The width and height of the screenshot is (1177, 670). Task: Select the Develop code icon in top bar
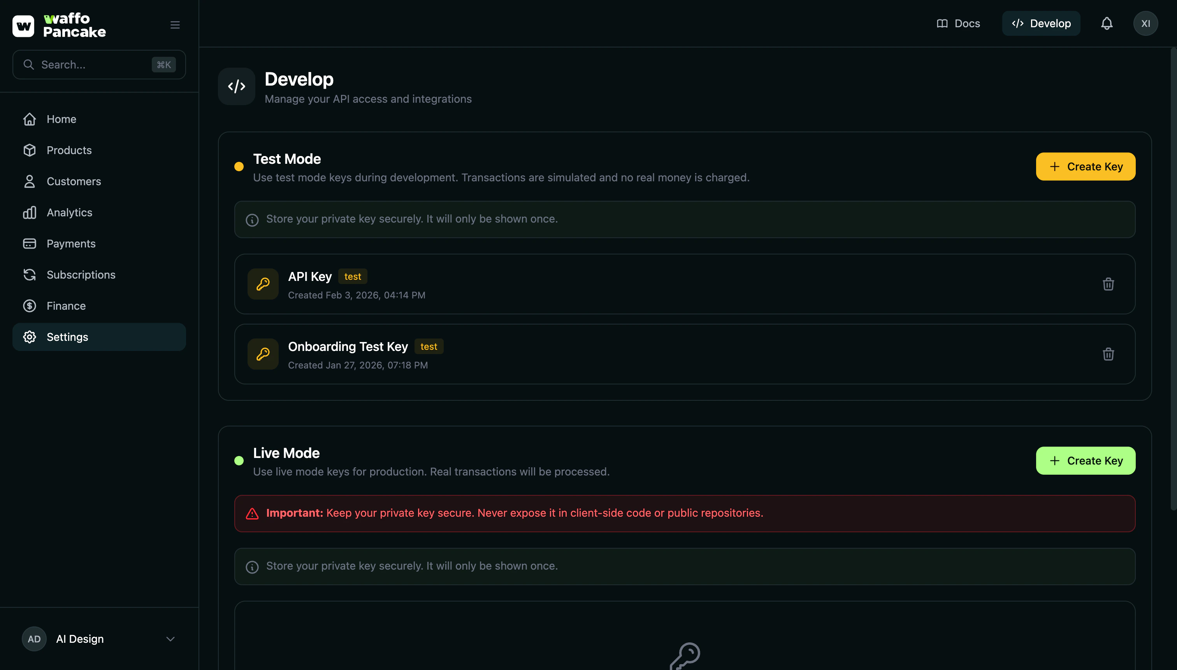click(1017, 23)
